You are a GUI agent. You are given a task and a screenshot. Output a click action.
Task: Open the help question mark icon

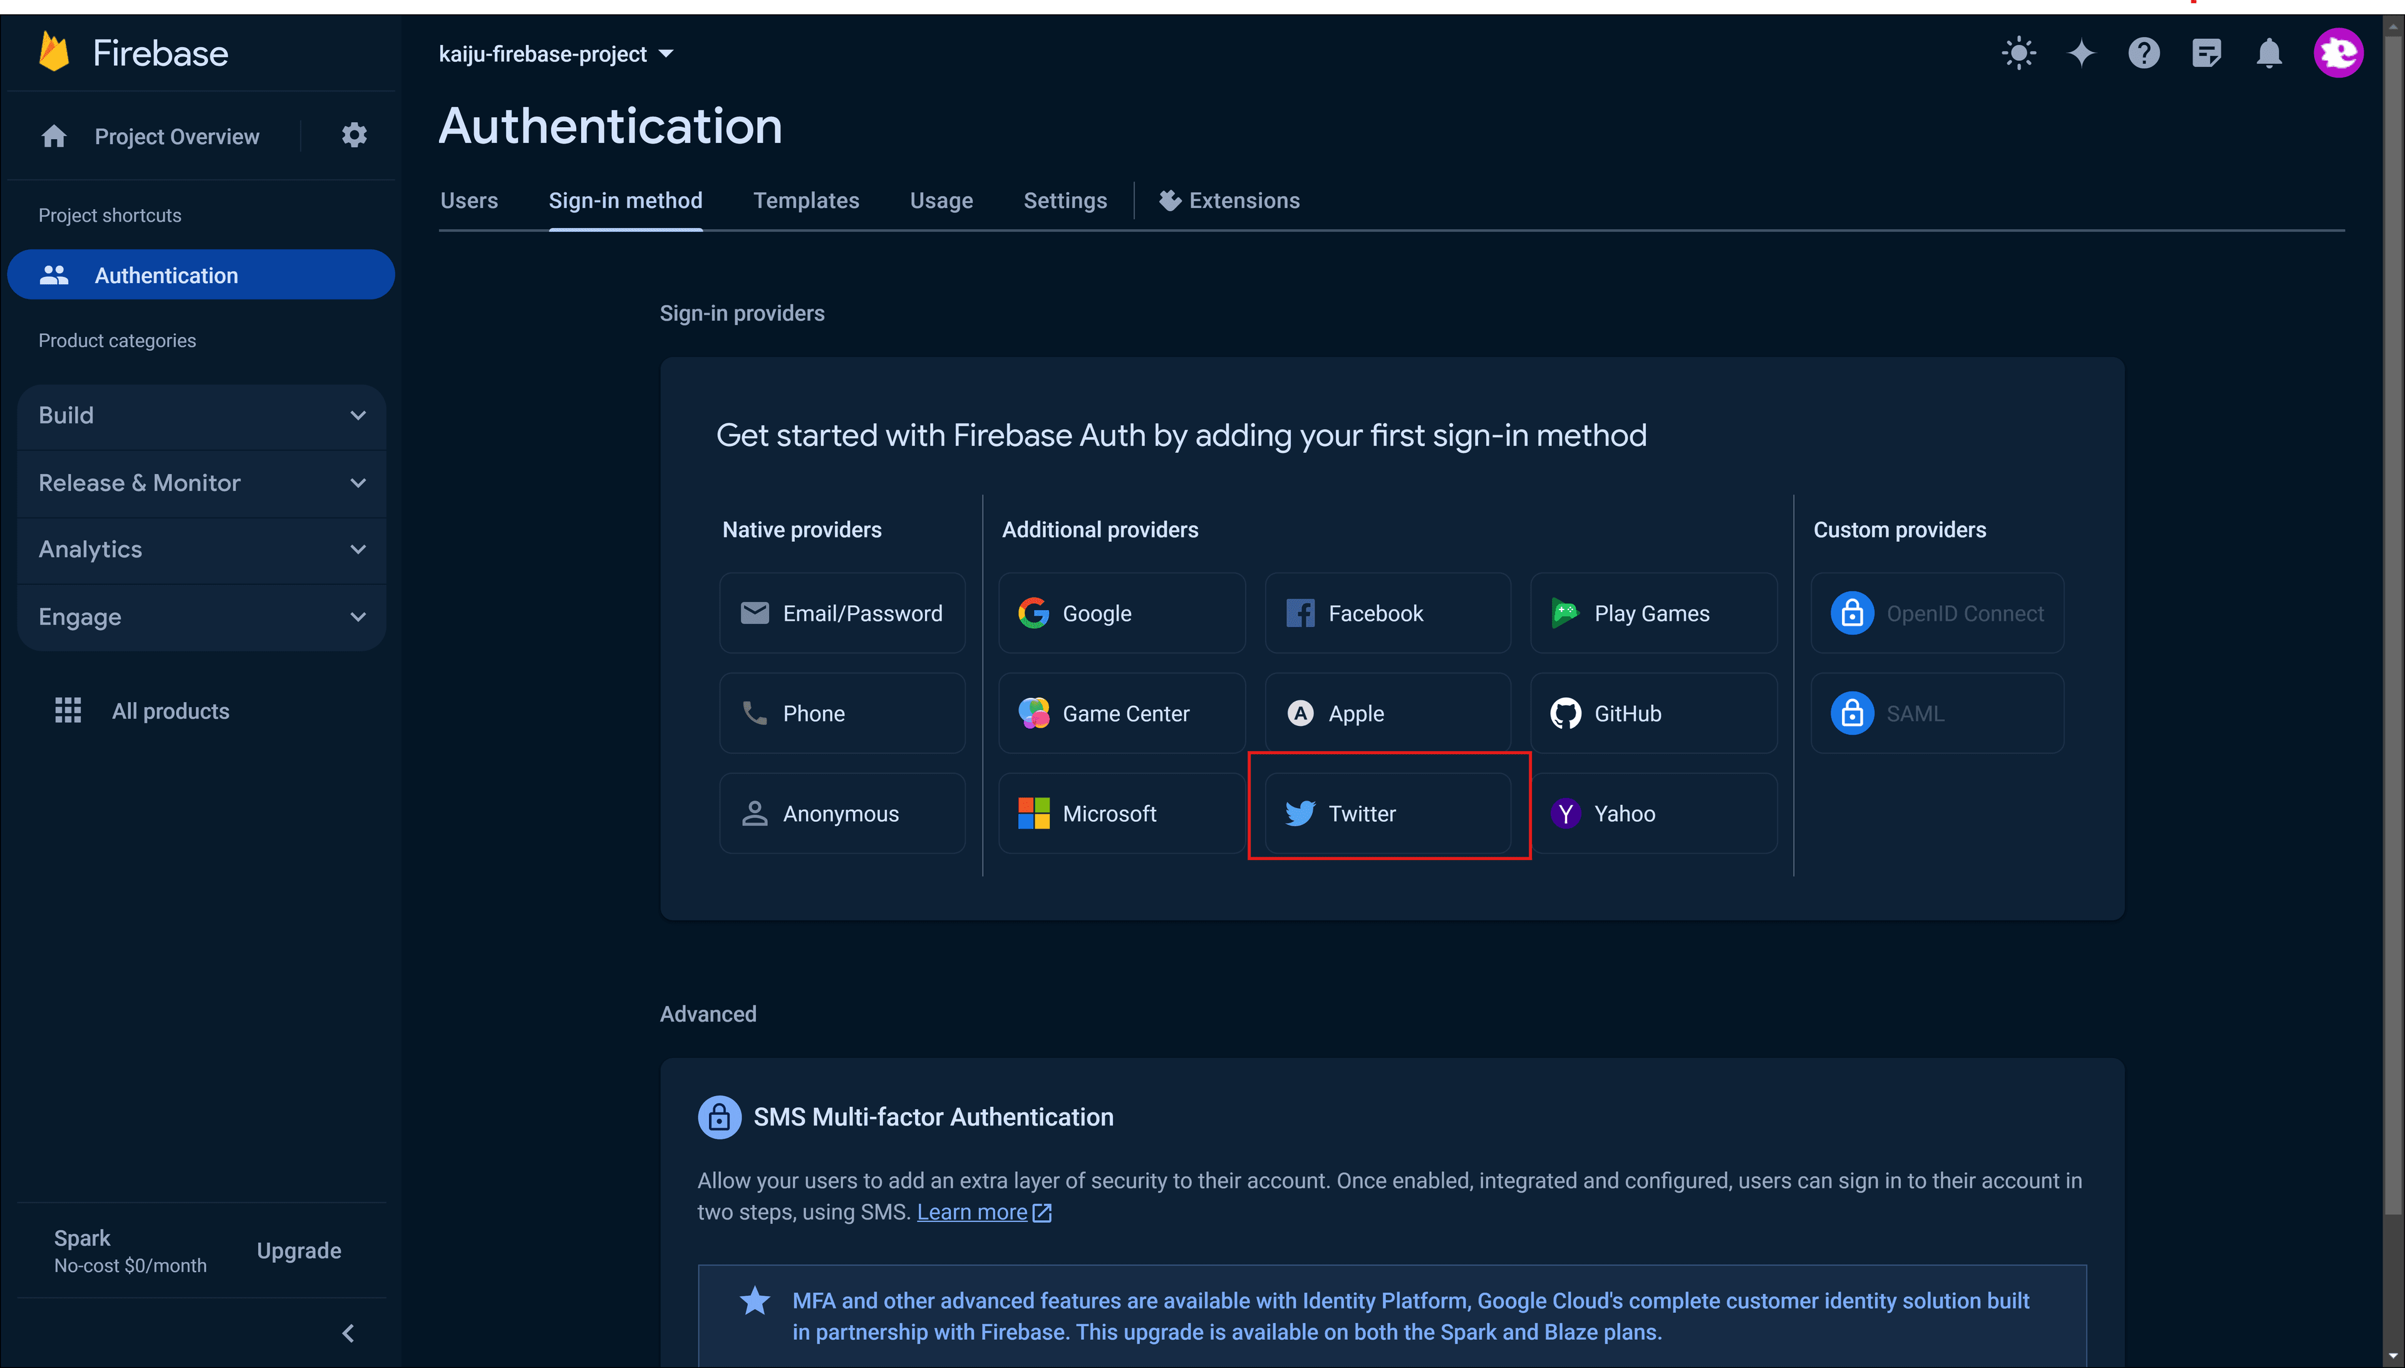(2144, 53)
